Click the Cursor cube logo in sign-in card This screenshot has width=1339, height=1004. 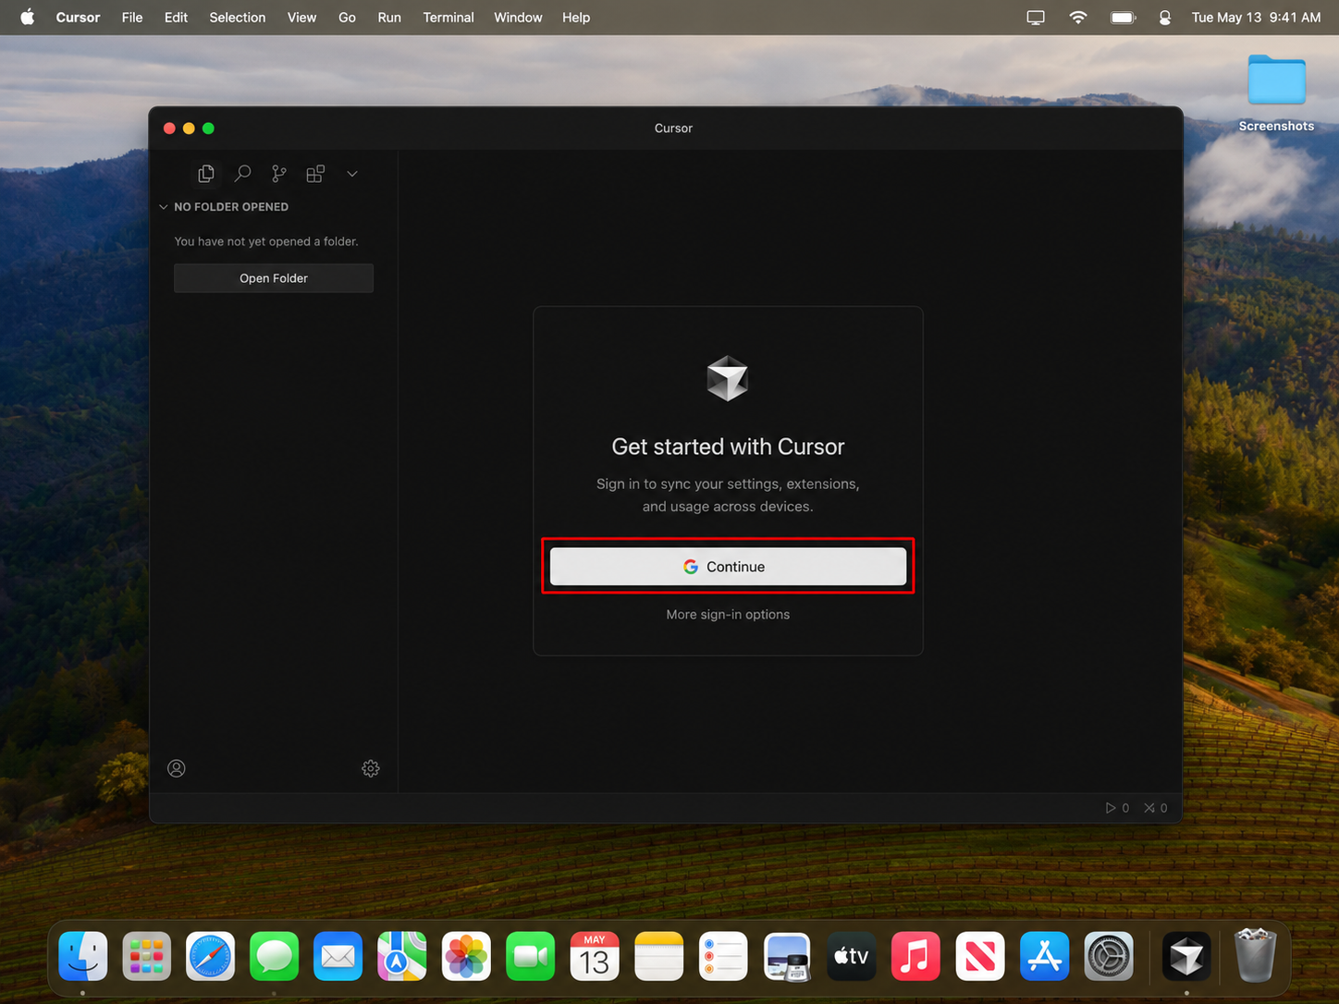[728, 378]
